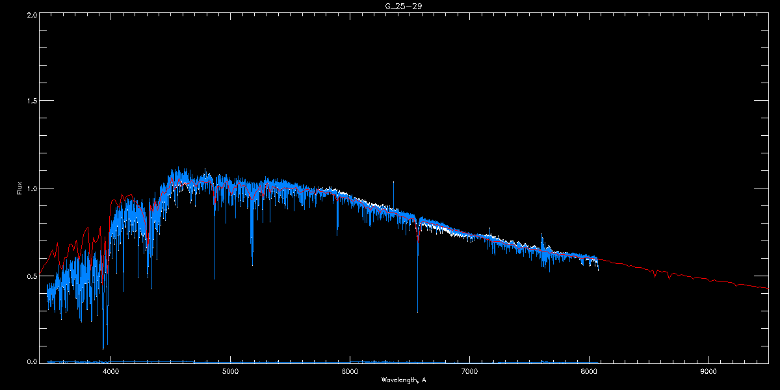Image resolution: width=780 pixels, height=390 pixels.
Task: Select the "0.0" y-axis tick label
Action: click(x=31, y=361)
